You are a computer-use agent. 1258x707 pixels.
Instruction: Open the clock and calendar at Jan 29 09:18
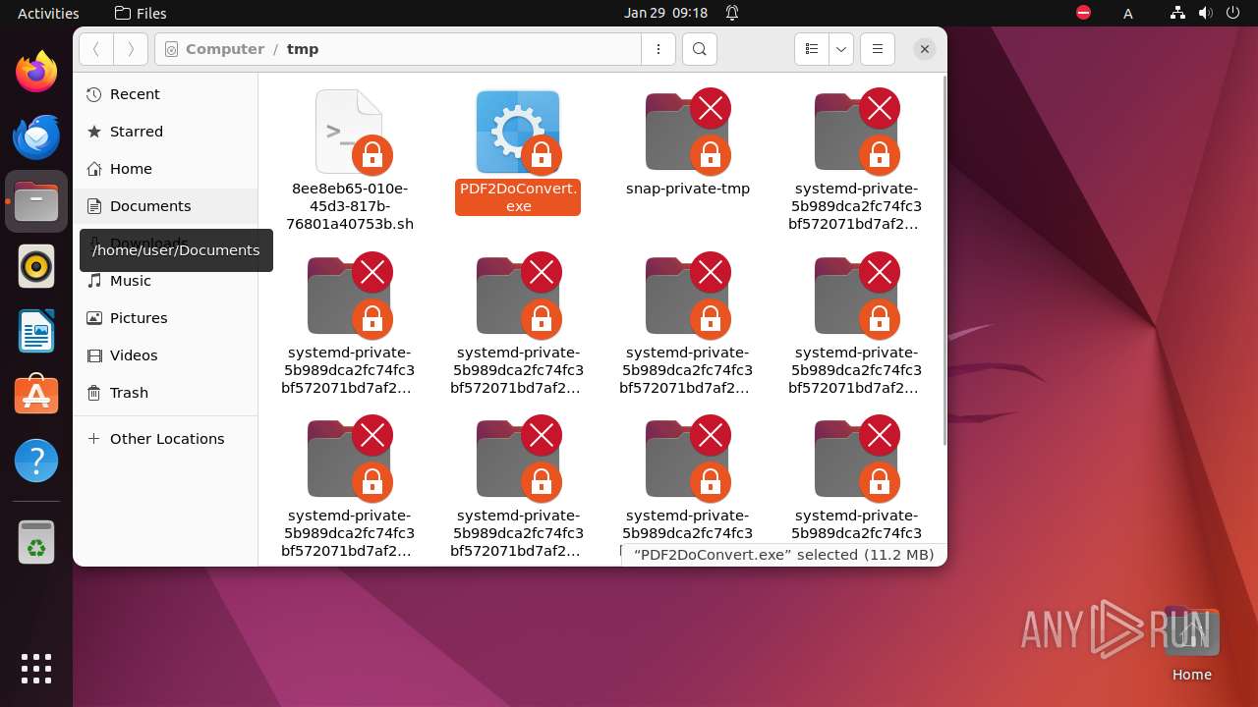[x=665, y=13]
